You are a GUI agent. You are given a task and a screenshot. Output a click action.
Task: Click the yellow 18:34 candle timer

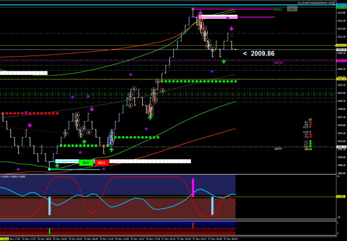(308, 149)
